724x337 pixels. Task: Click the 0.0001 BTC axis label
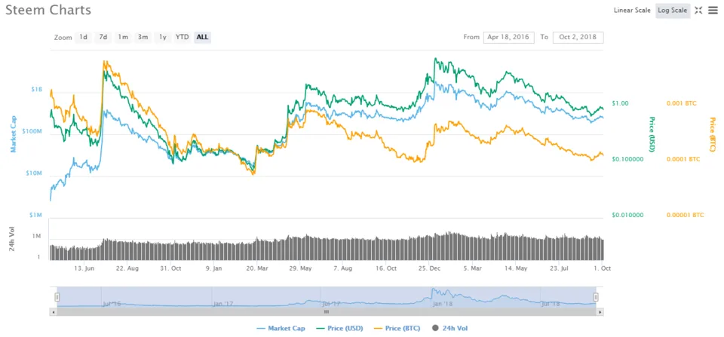683,159
